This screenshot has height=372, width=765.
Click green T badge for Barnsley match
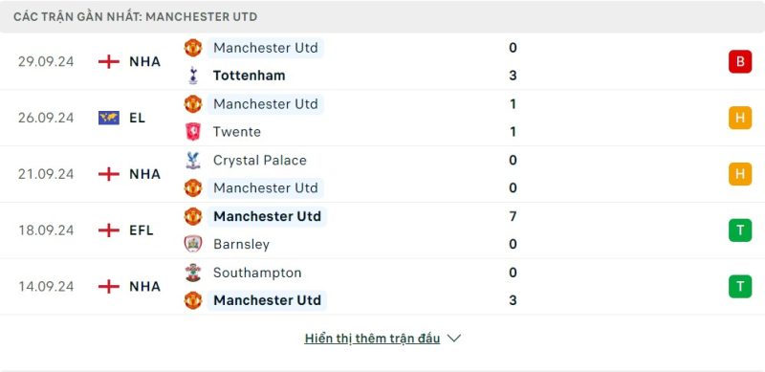(740, 230)
